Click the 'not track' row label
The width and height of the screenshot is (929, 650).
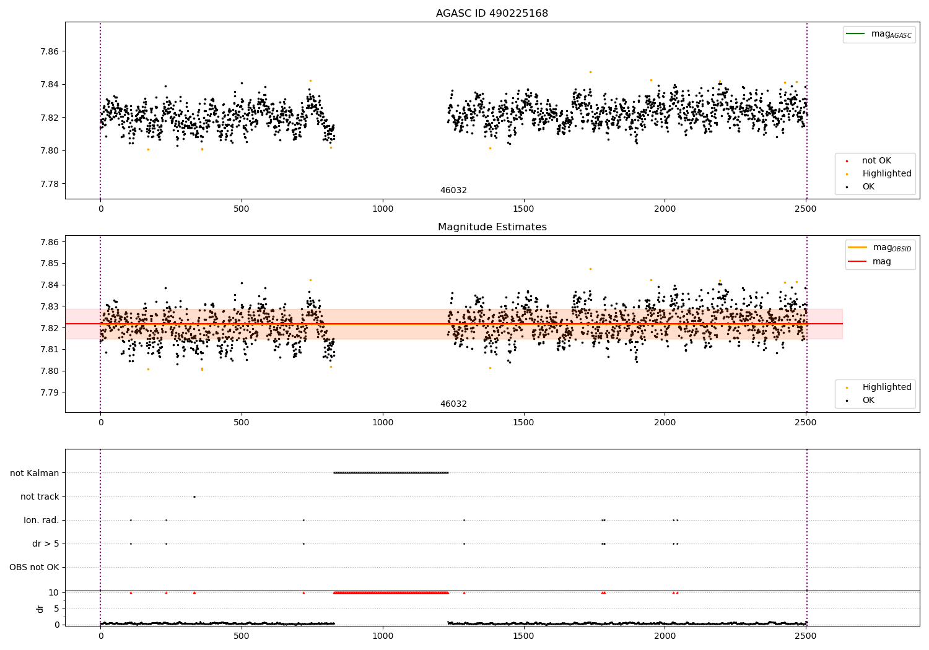click(40, 496)
